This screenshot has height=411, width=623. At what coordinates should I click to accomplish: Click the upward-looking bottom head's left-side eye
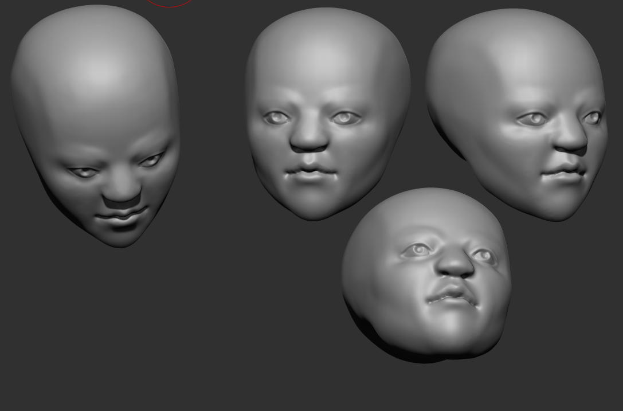[418, 249]
